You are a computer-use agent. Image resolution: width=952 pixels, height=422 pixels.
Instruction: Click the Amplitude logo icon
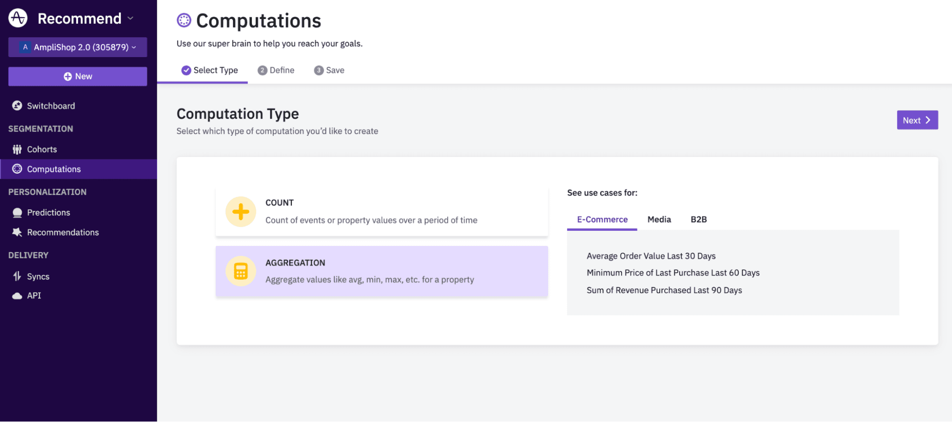18,18
